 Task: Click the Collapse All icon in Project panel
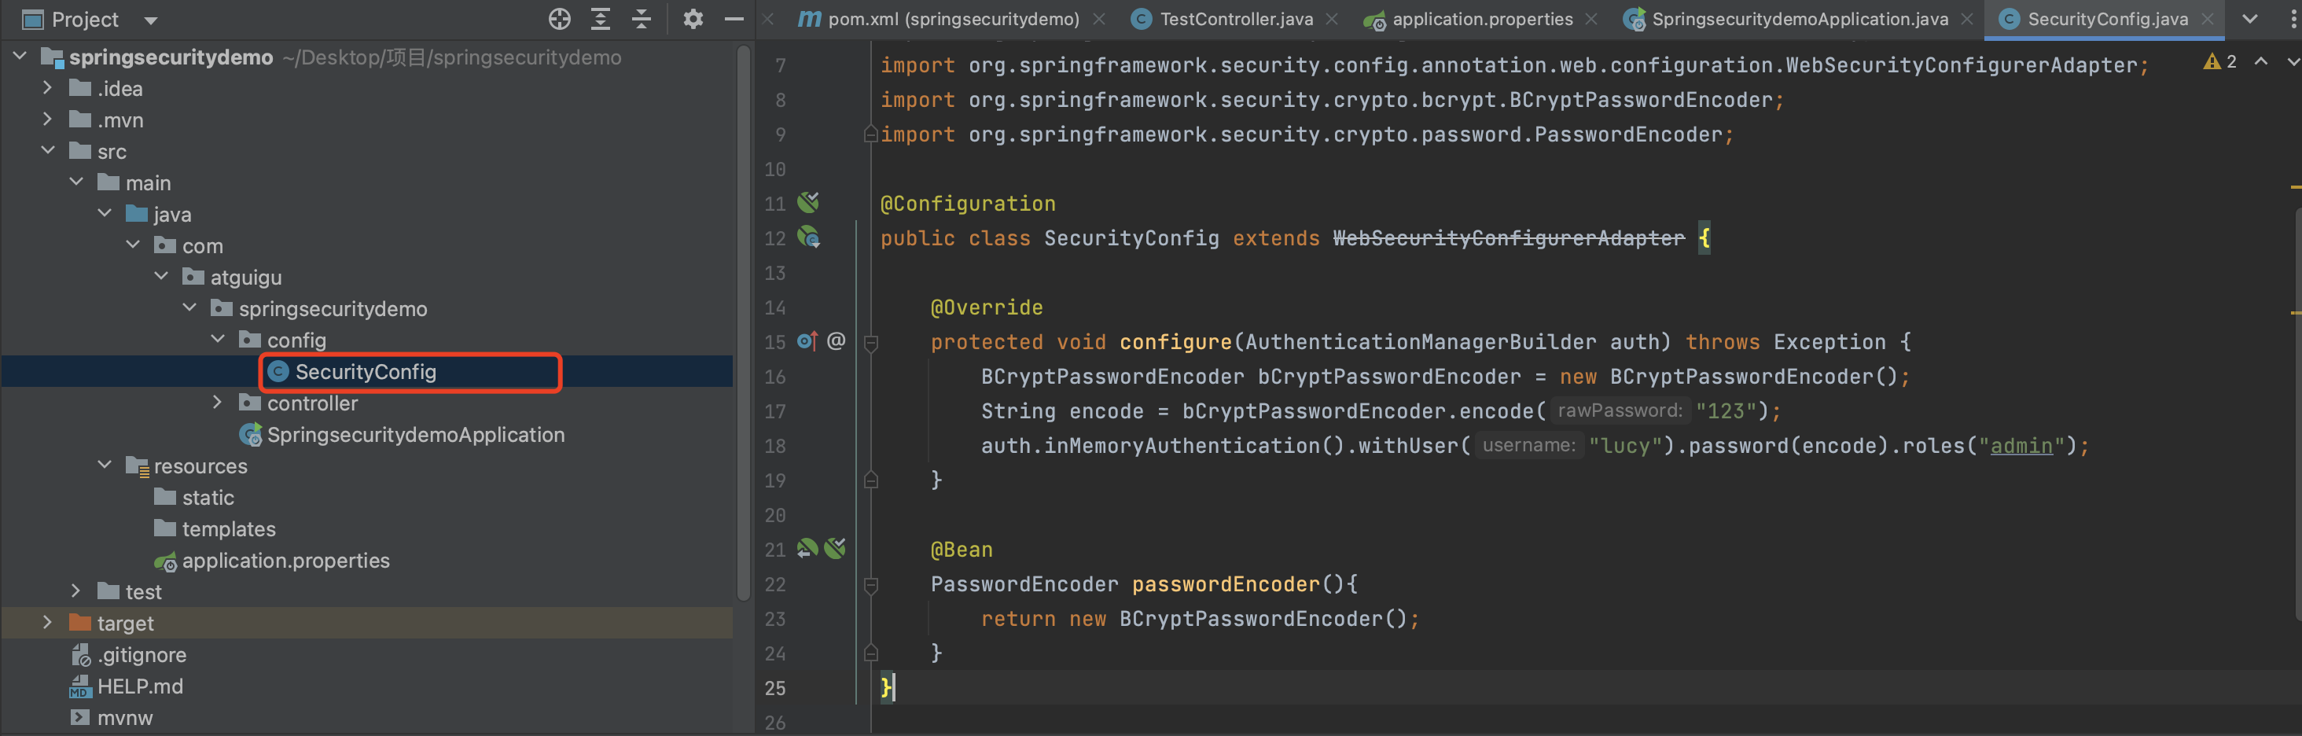click(x=642, y=19)
